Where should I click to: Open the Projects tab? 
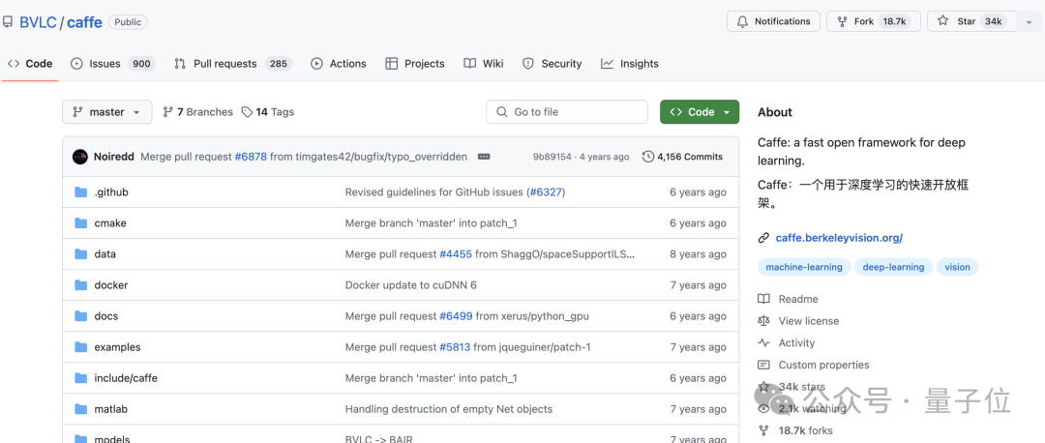(x=415, y=64)
